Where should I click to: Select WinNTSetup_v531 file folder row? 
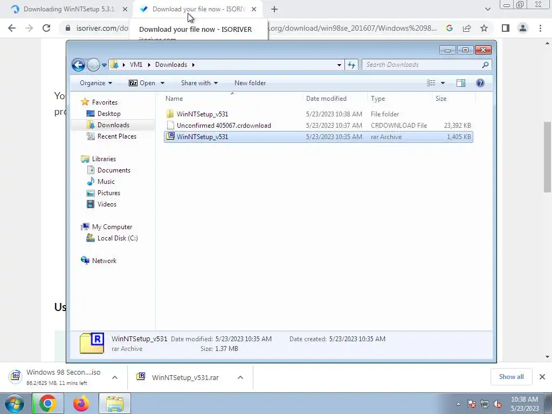[318, 114]
